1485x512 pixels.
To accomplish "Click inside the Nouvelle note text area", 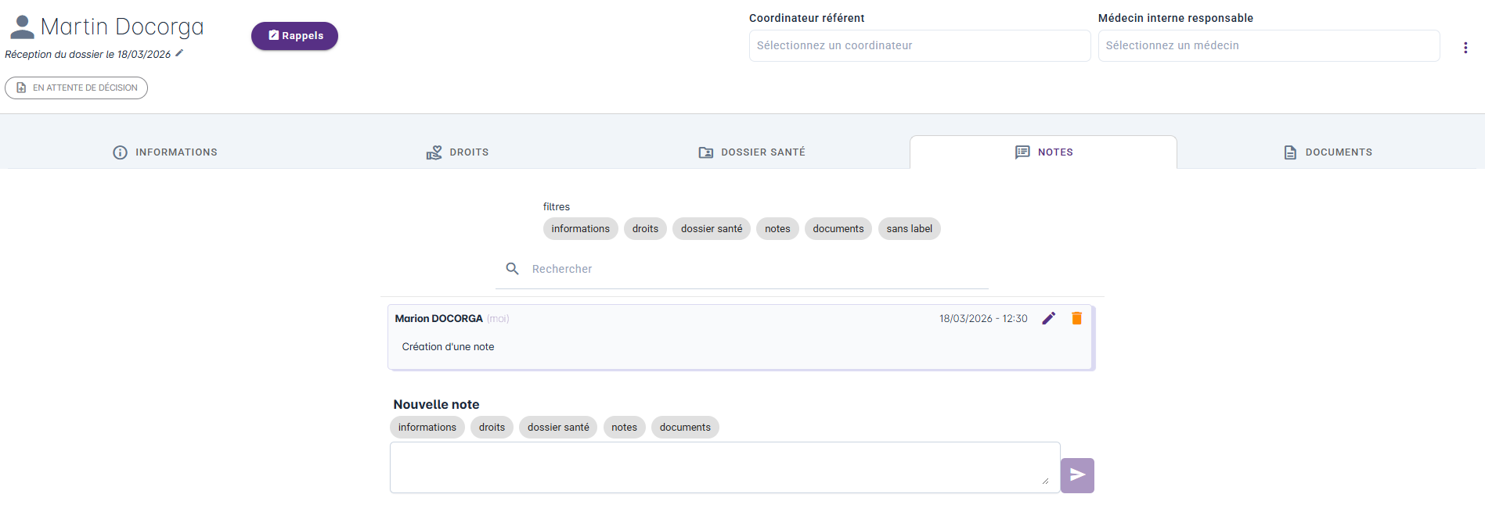I will [x=724, y=467].
